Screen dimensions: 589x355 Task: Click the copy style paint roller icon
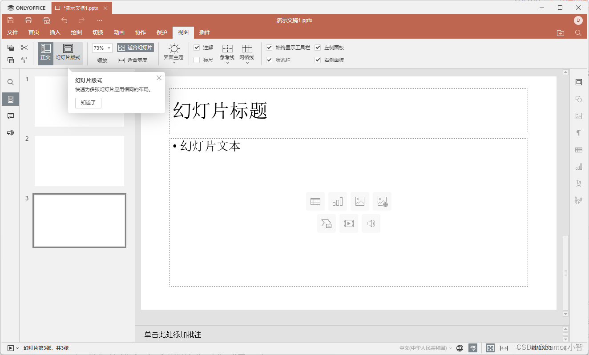24,60
